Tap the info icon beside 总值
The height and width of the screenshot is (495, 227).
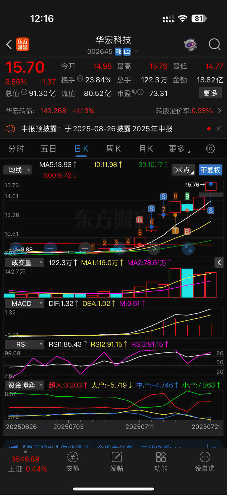pyautogui.click(x=24, y=92)
